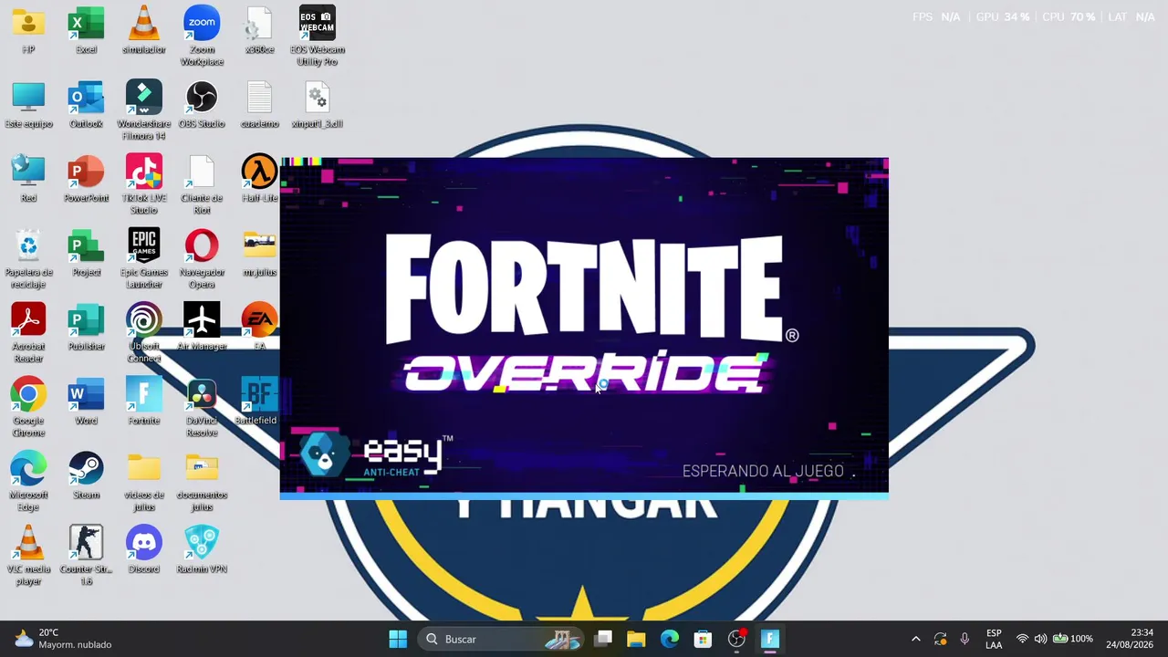Screen dimensions: 1168x657
Task: Select the Papelera de reciclaje icon
Action: point(28,259)
